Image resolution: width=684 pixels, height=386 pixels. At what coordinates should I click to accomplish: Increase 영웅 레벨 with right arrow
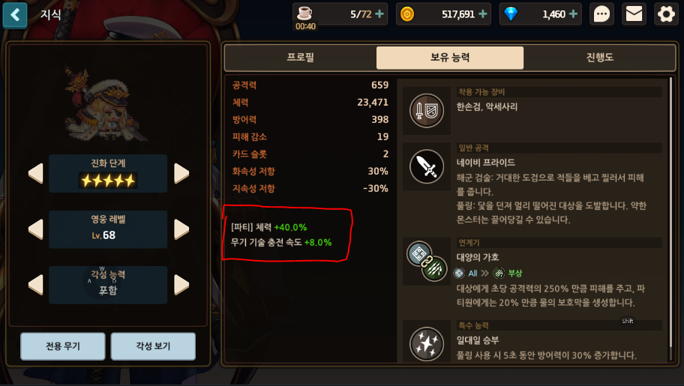[181, 229]
